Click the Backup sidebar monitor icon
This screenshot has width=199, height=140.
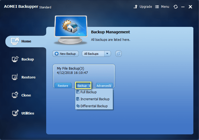click(15, 59)
